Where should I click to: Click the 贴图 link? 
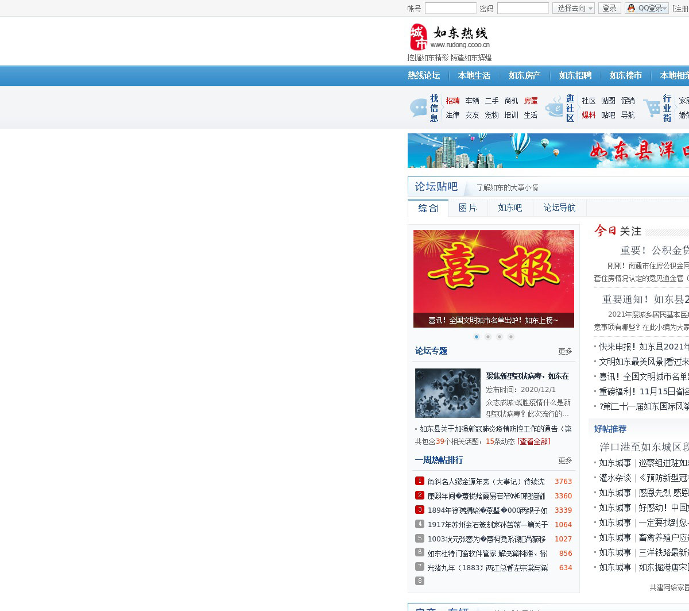[x=609, y=101]
